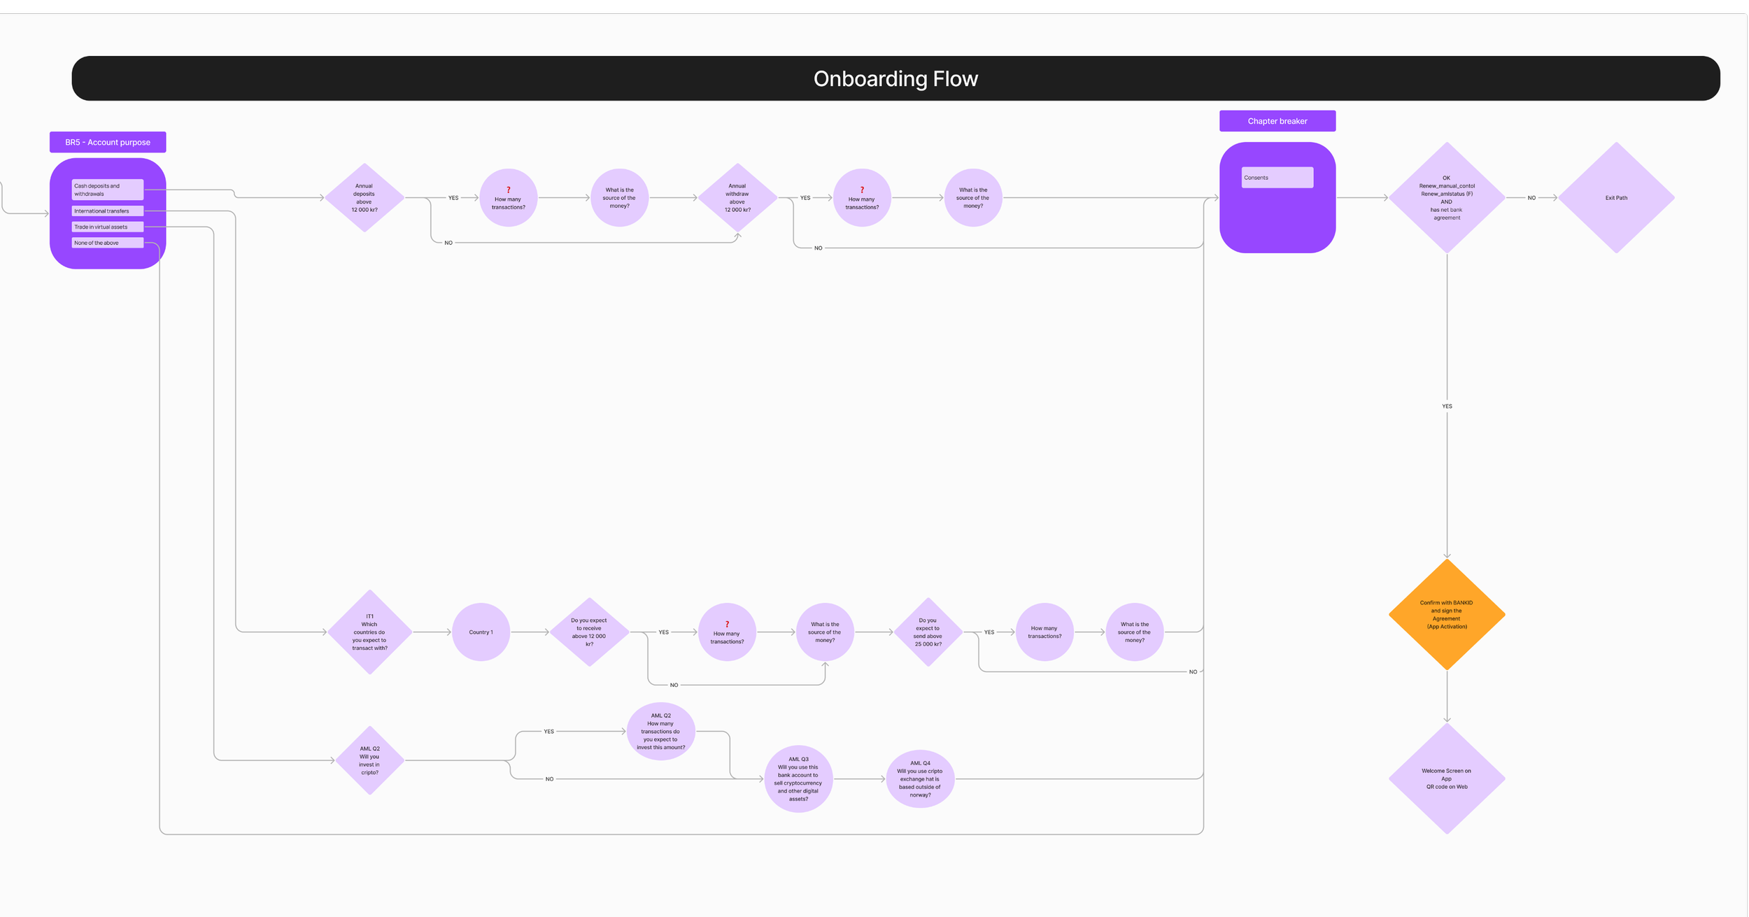Select the Onboarding Flow title banner
Image resolution: width=1749 pixels, height=917 pixels.
pos(895,78)
